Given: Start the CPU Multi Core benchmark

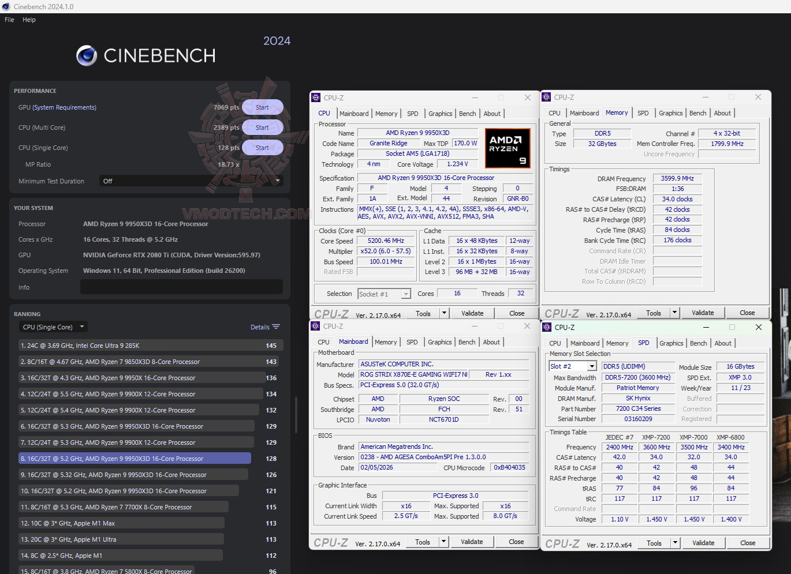Looking at the screenshot, I should [x=262, y=127].
